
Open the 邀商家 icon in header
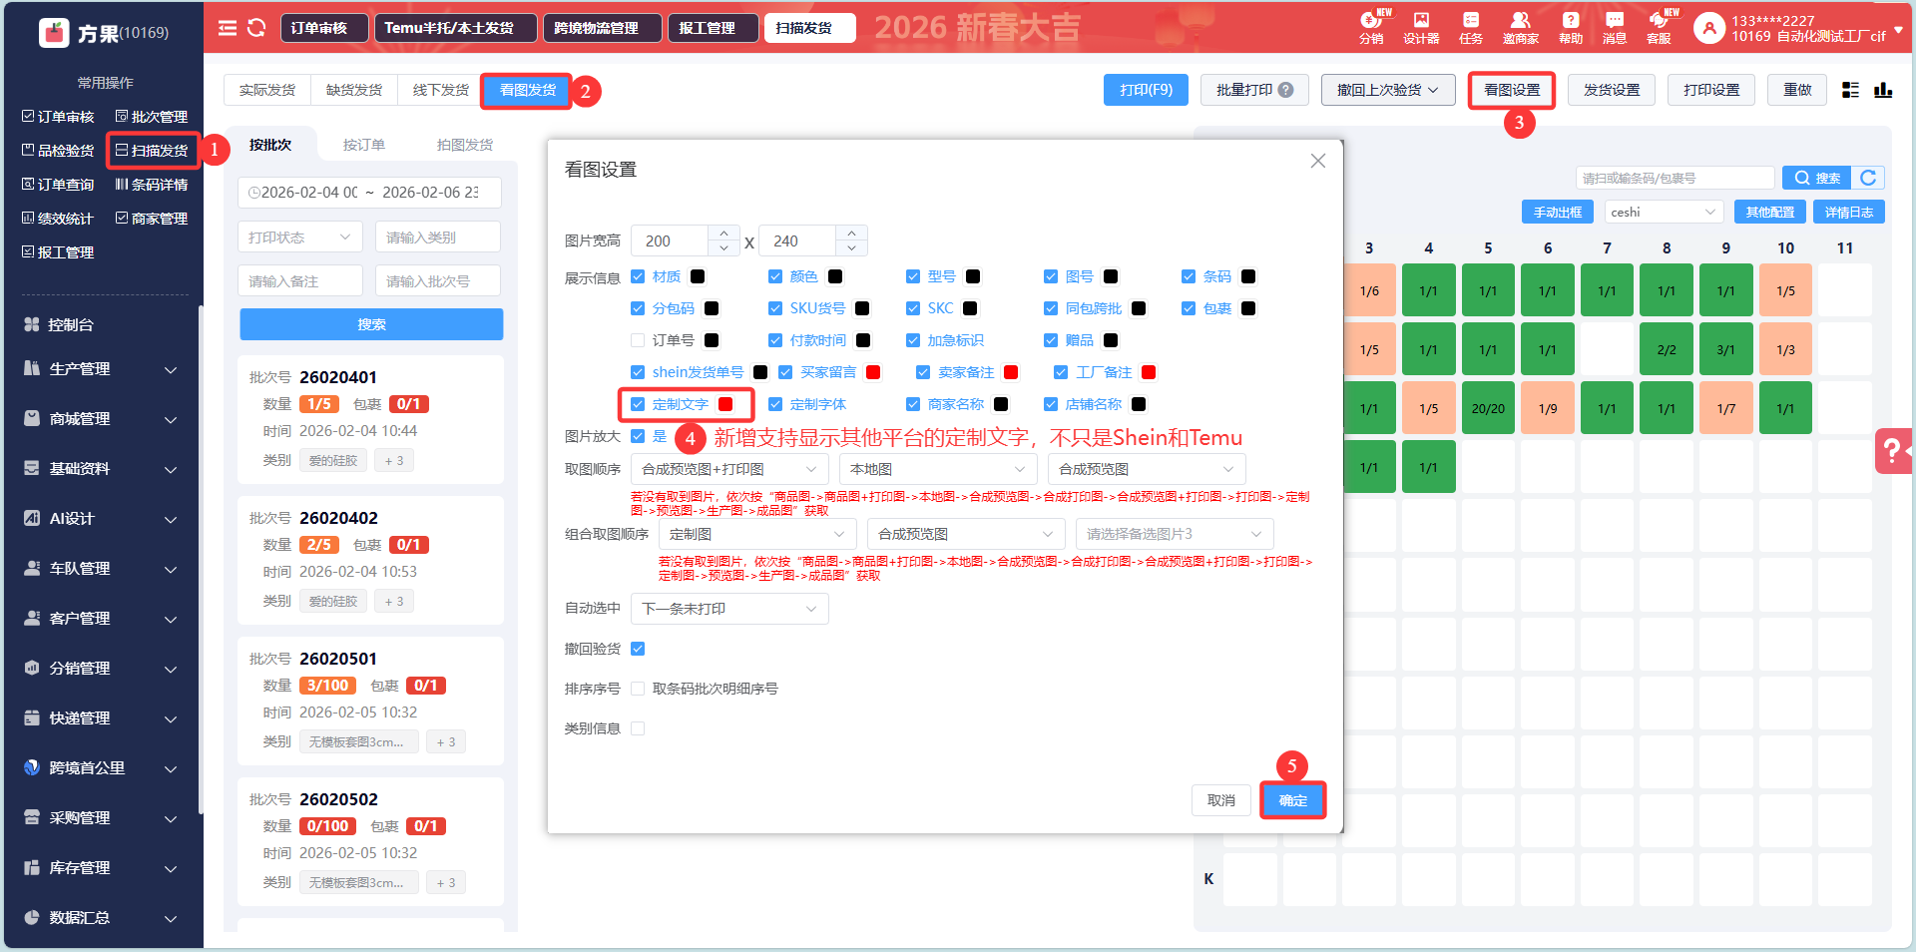click(1521, 27)
